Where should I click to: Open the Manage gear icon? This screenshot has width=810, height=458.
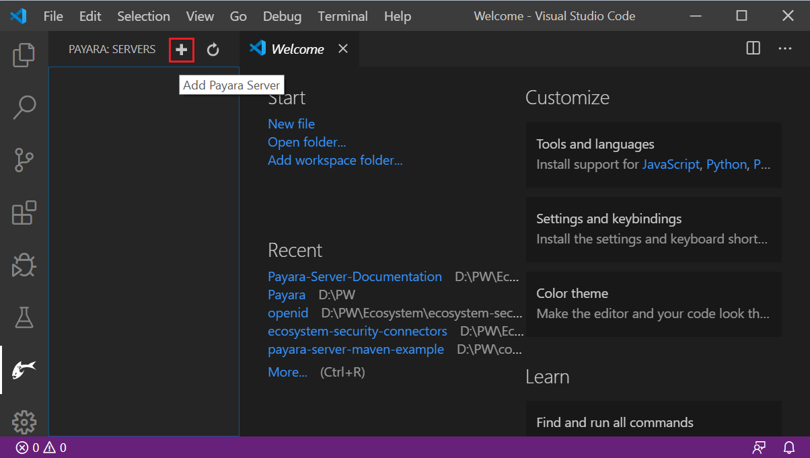click(24, 422)
